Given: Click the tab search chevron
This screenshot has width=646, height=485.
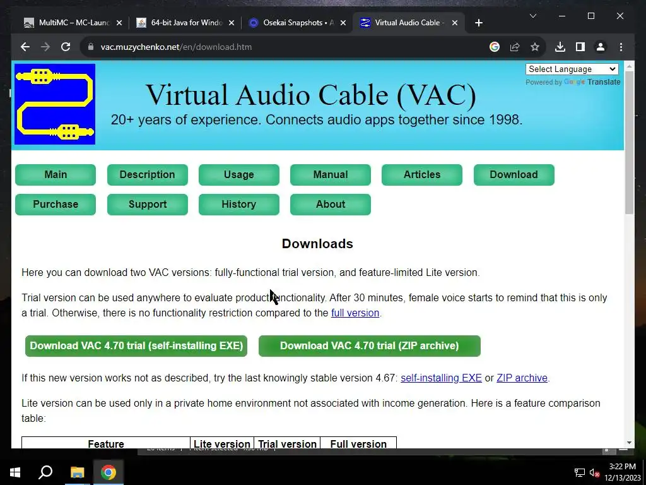Looking at the screenshot, I should coord(532,16).
